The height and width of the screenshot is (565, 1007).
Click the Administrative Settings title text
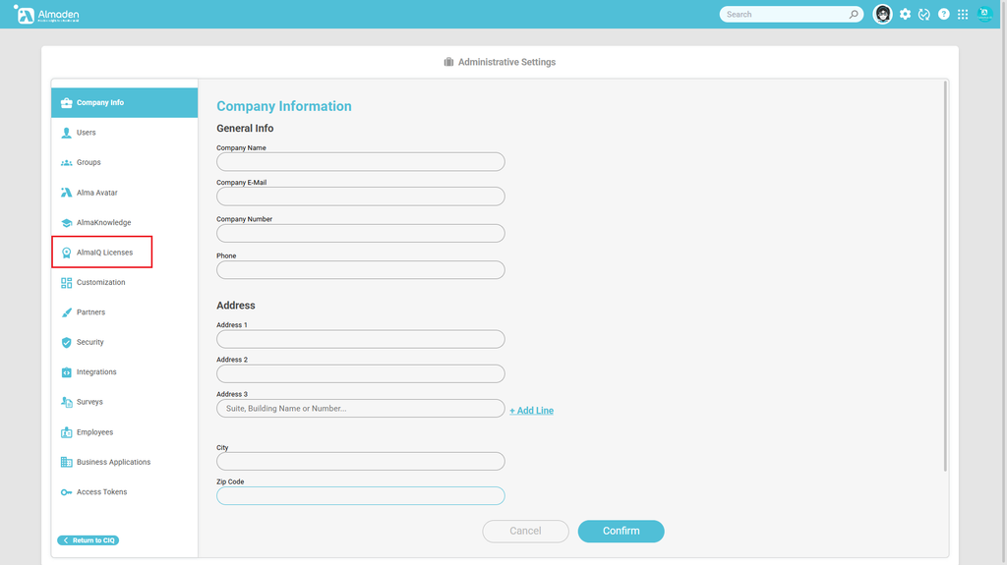coord(506,62)
